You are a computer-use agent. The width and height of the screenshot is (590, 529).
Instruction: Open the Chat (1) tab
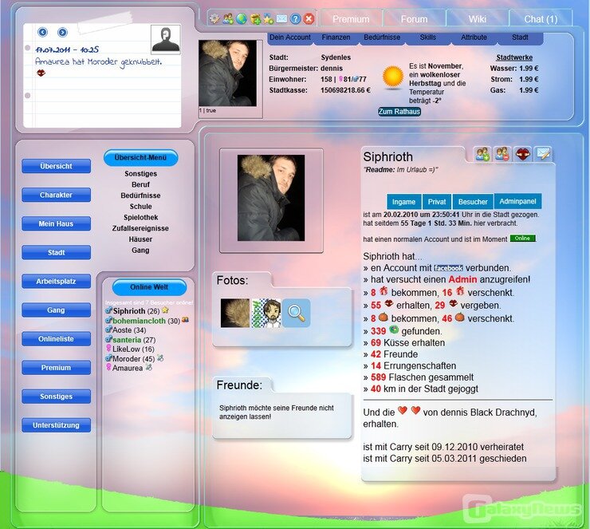click(x=541, y=19)
